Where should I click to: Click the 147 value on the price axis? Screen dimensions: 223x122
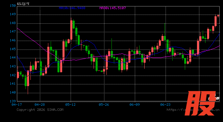13,32
